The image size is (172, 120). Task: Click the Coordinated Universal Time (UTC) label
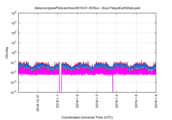coord(87,117)
